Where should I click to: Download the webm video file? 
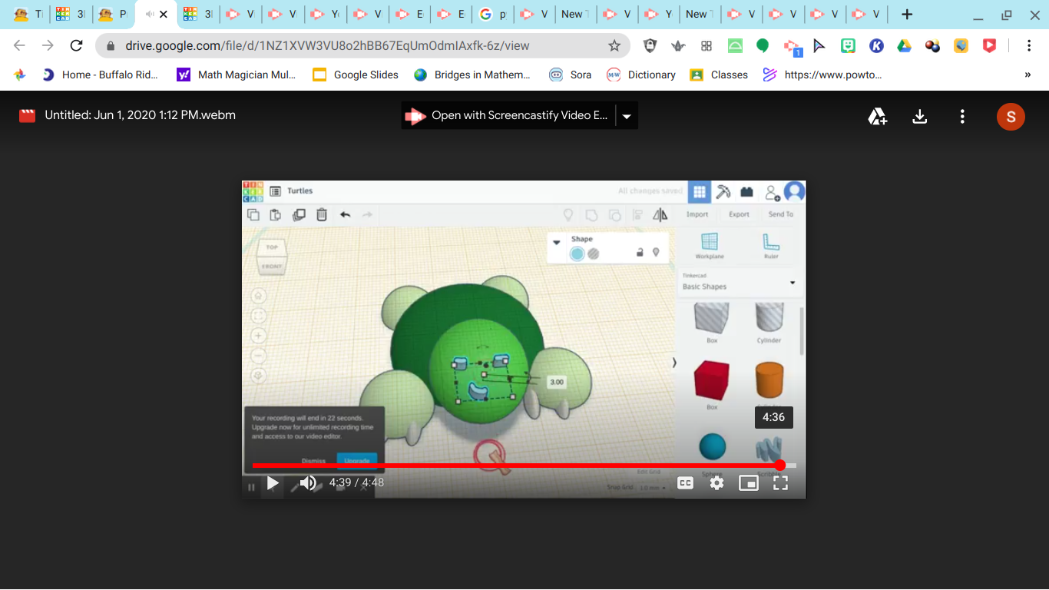click(920, 117)
